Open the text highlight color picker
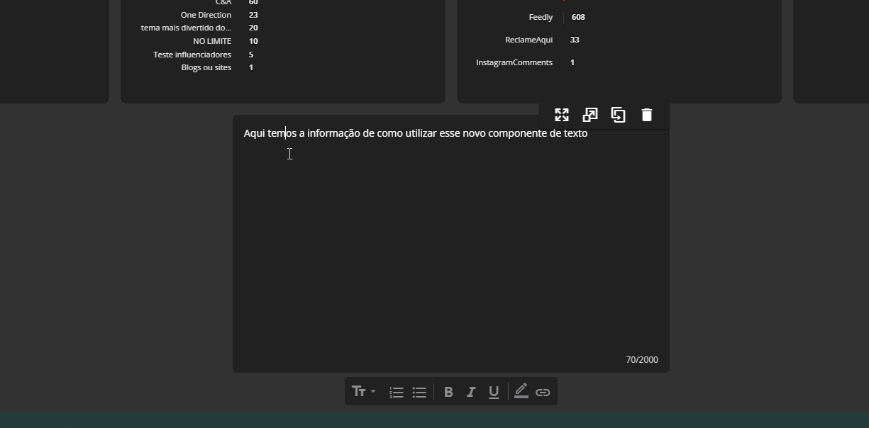The image size is (869, 428). click(x=521, y=392)
